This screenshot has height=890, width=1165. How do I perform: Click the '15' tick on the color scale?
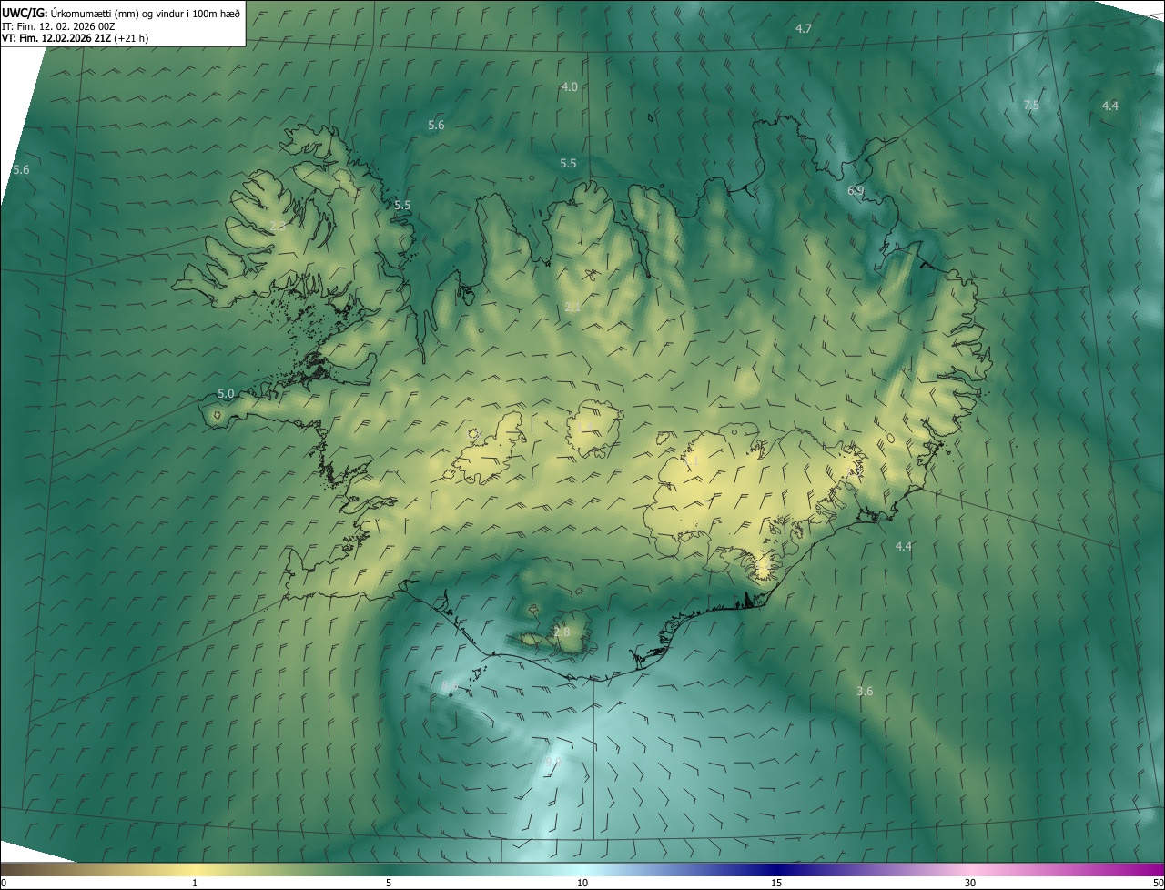776,883
